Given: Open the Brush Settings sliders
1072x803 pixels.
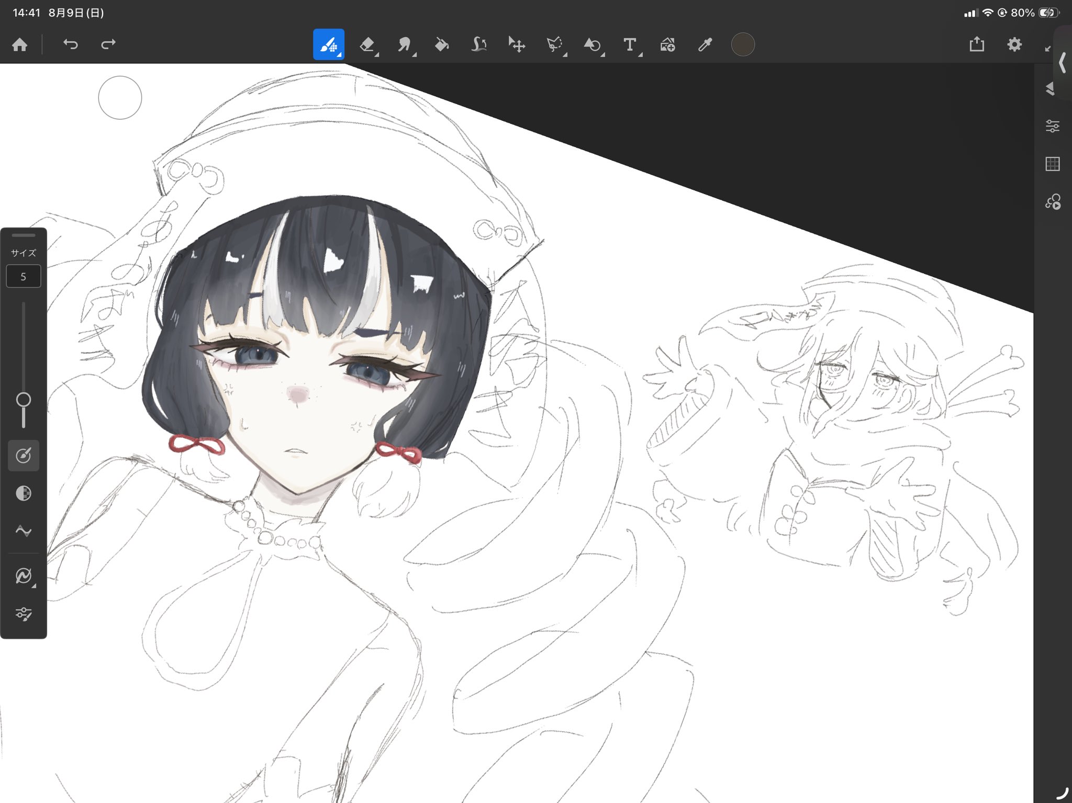Looking at the screenshot, I should [24, 614].
